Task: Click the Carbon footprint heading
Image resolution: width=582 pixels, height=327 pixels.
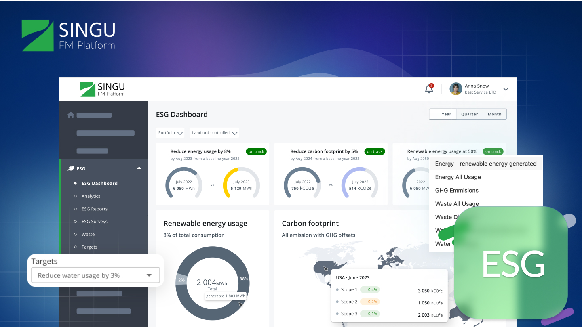Action: [310, 224]
